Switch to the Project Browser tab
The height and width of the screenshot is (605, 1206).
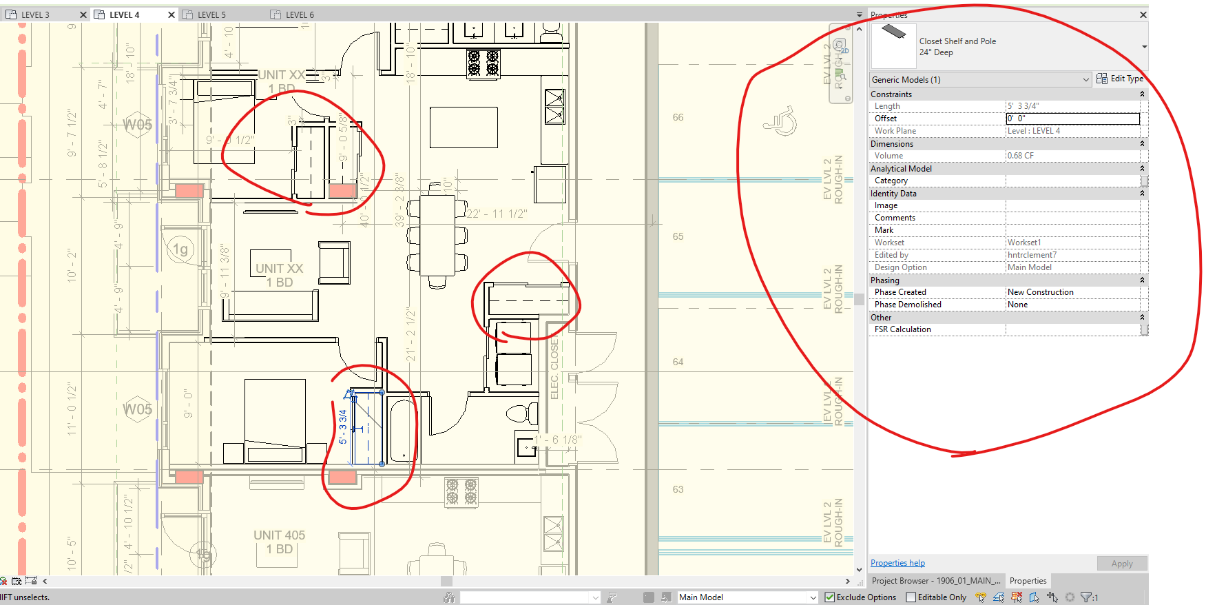936,581
